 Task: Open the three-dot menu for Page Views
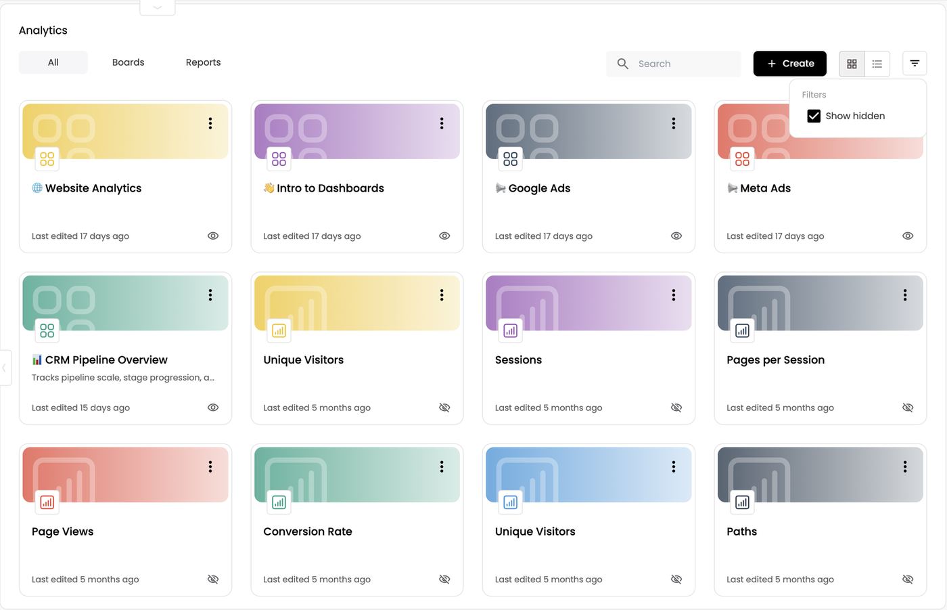coord(210,466)
